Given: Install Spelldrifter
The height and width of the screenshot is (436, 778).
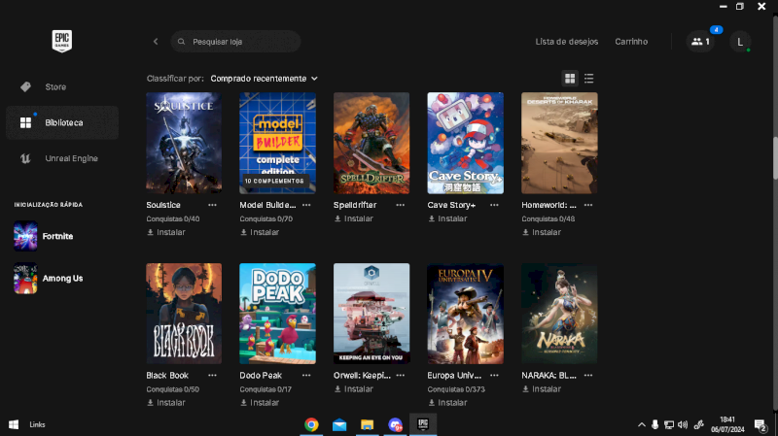Looking at the screenshot, I should tap(353, 218).
